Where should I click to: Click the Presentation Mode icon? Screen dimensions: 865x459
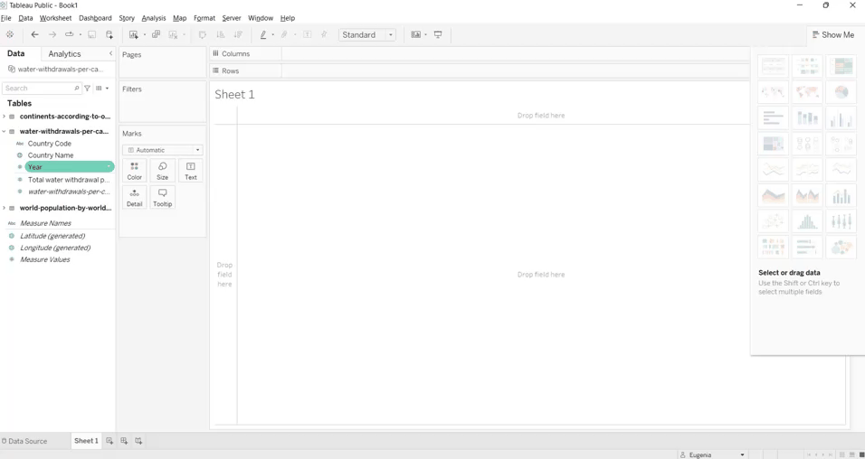click(438, 34)
